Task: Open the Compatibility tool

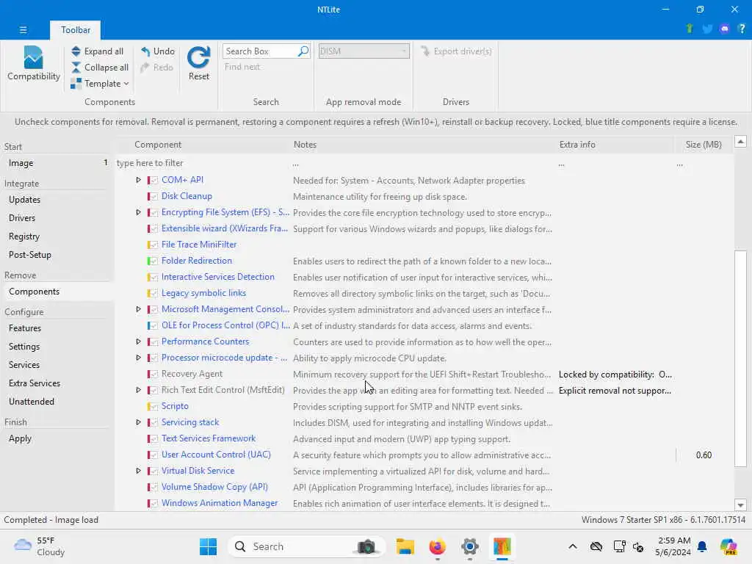Action: 34,63
